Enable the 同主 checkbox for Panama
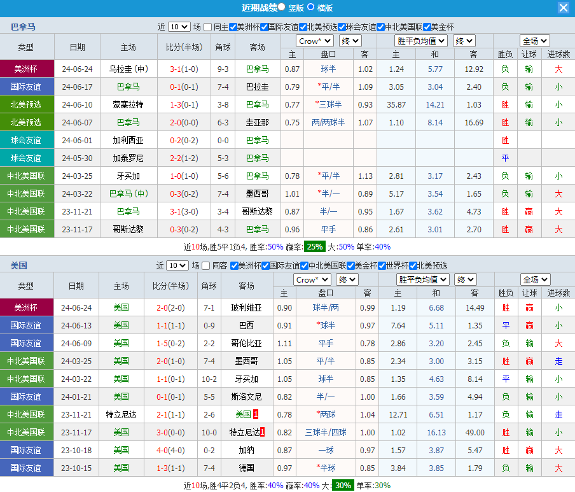Screen dimensions: 575x492 [208, 27]
